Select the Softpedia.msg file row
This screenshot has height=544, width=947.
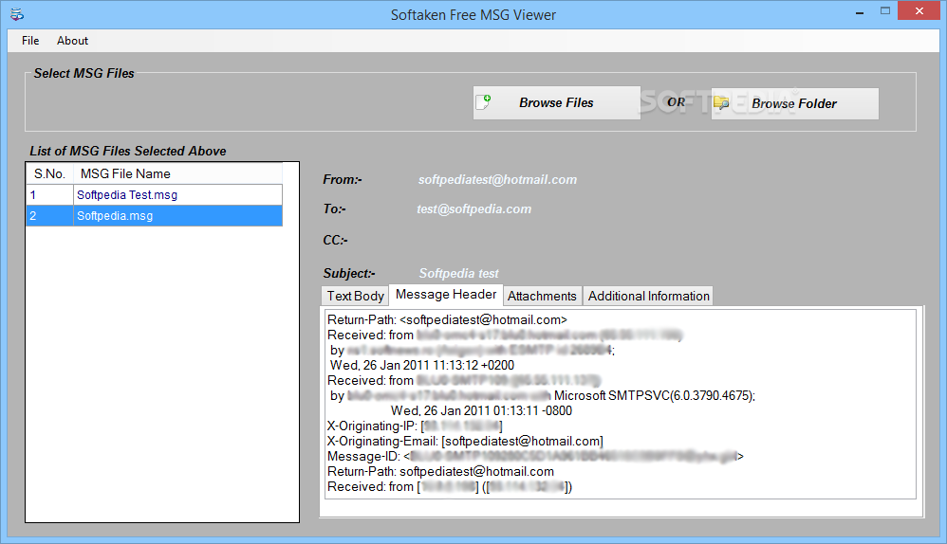(154, 216)
